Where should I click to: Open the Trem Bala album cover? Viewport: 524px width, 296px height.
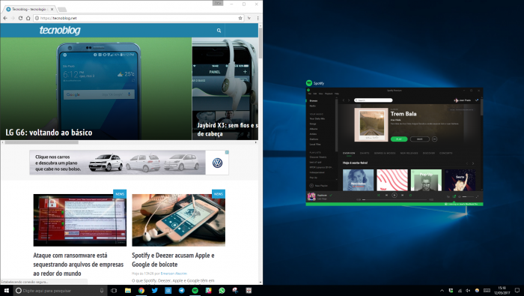pos(371,124)
